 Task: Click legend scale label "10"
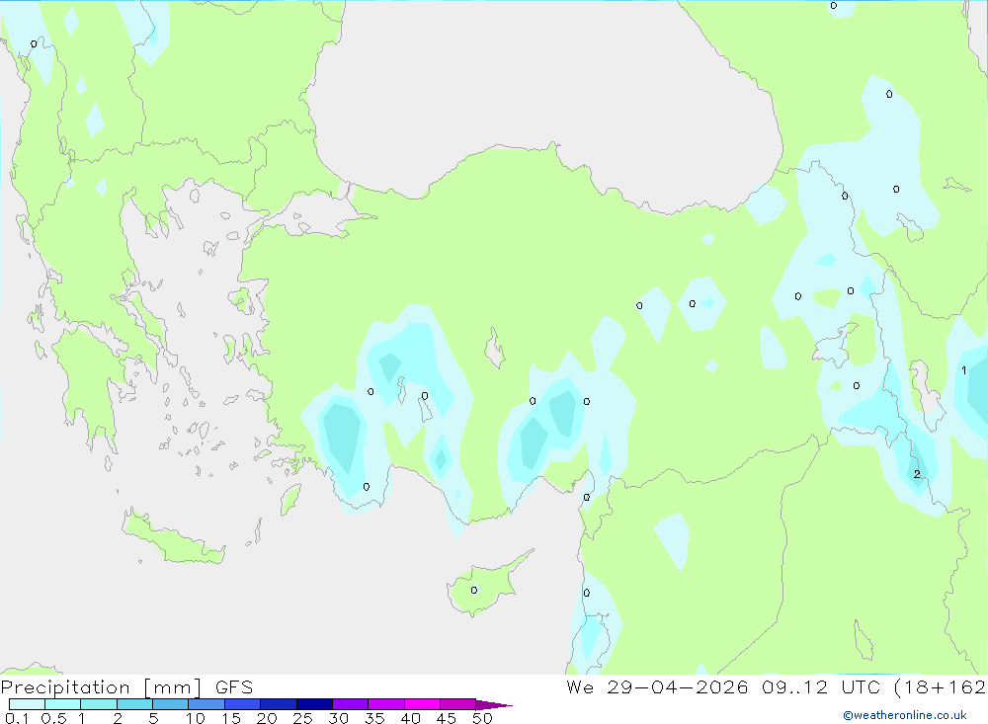coord(196,718)
